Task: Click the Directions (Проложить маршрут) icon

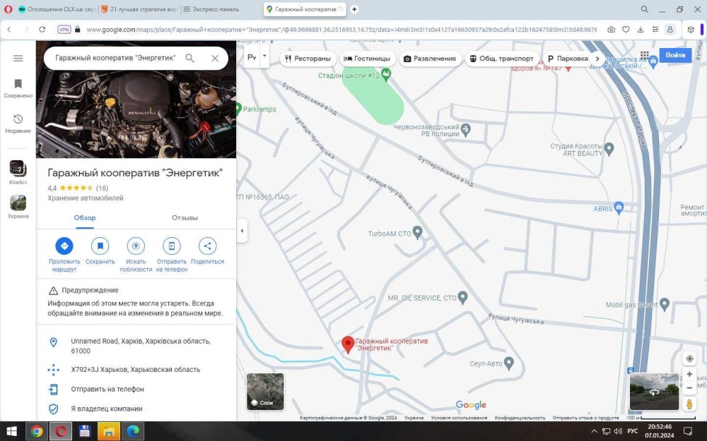Action: [x=64, y=246]
